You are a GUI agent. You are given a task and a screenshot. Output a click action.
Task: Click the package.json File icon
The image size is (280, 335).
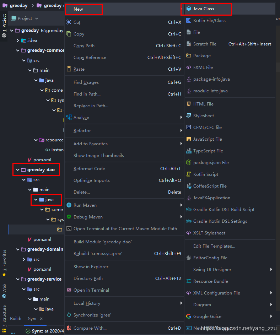tap(189, 163)
